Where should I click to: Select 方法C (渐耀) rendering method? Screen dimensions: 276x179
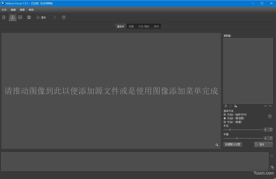[233, 122]
